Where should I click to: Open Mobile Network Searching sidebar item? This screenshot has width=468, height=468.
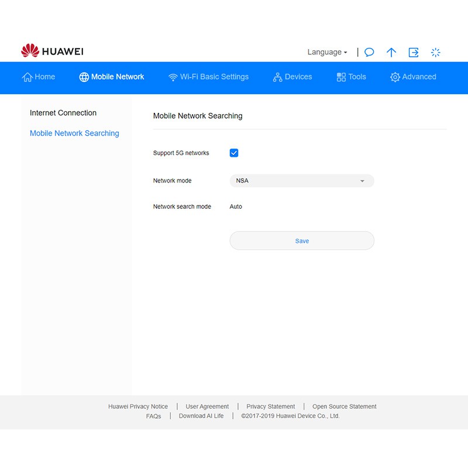(x=74, y=133)
